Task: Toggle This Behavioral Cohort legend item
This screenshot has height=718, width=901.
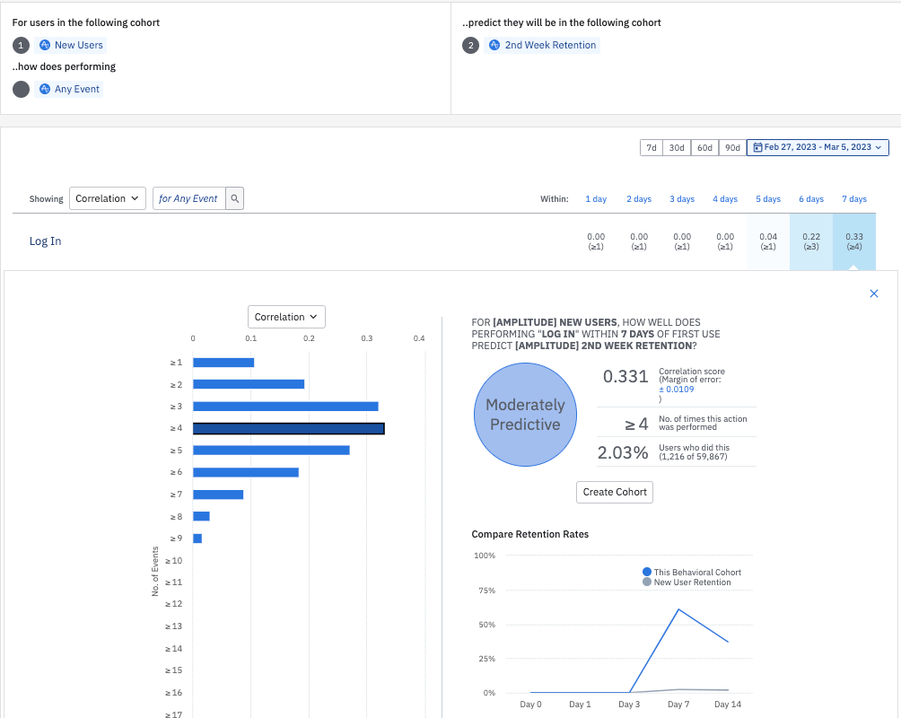Action: 691,572
